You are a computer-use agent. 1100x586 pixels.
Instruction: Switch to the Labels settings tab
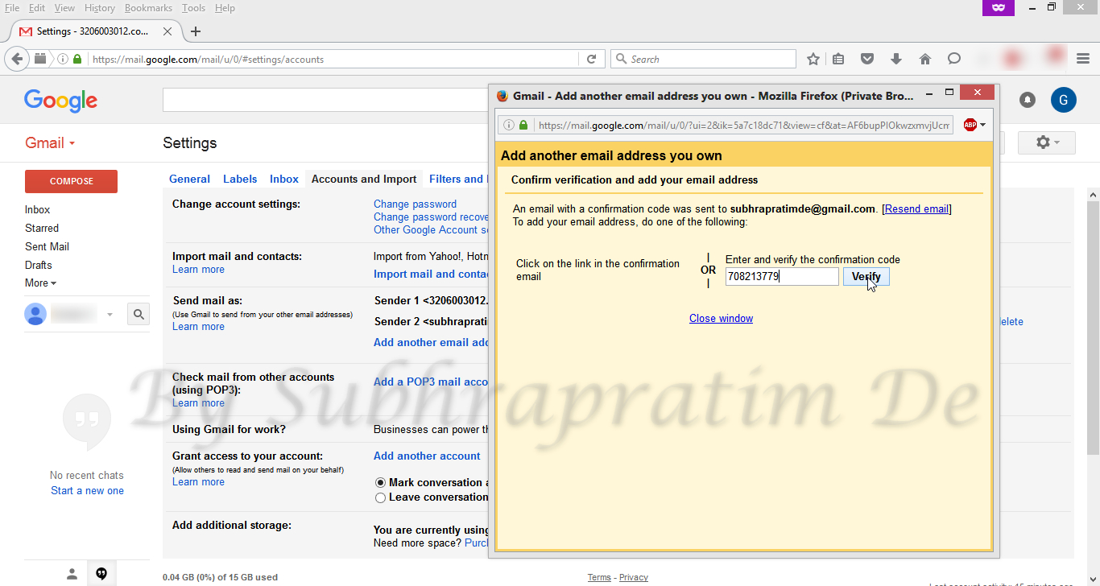[240, 180]
